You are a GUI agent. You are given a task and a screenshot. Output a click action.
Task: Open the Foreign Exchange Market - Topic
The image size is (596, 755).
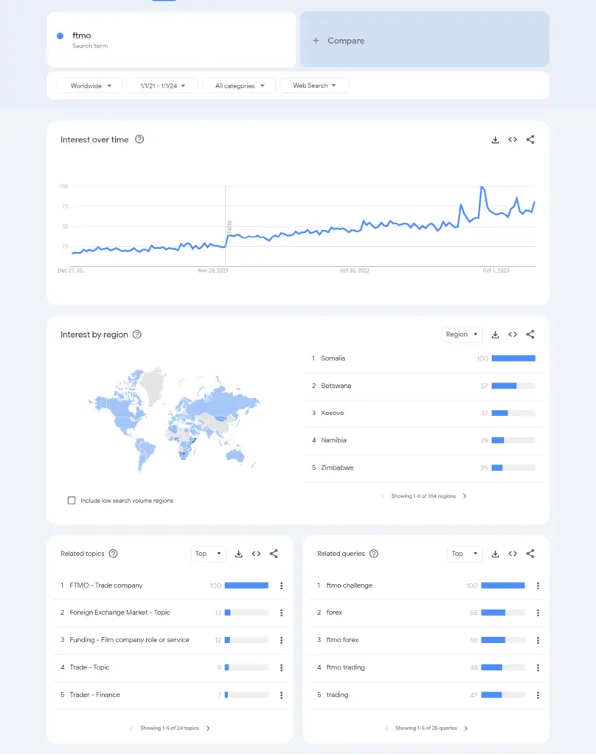point(120,613)
